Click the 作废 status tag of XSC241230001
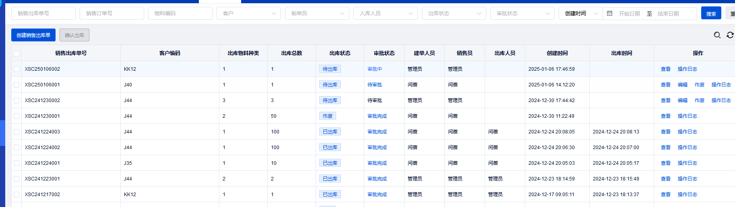 [x=328, y=116]
